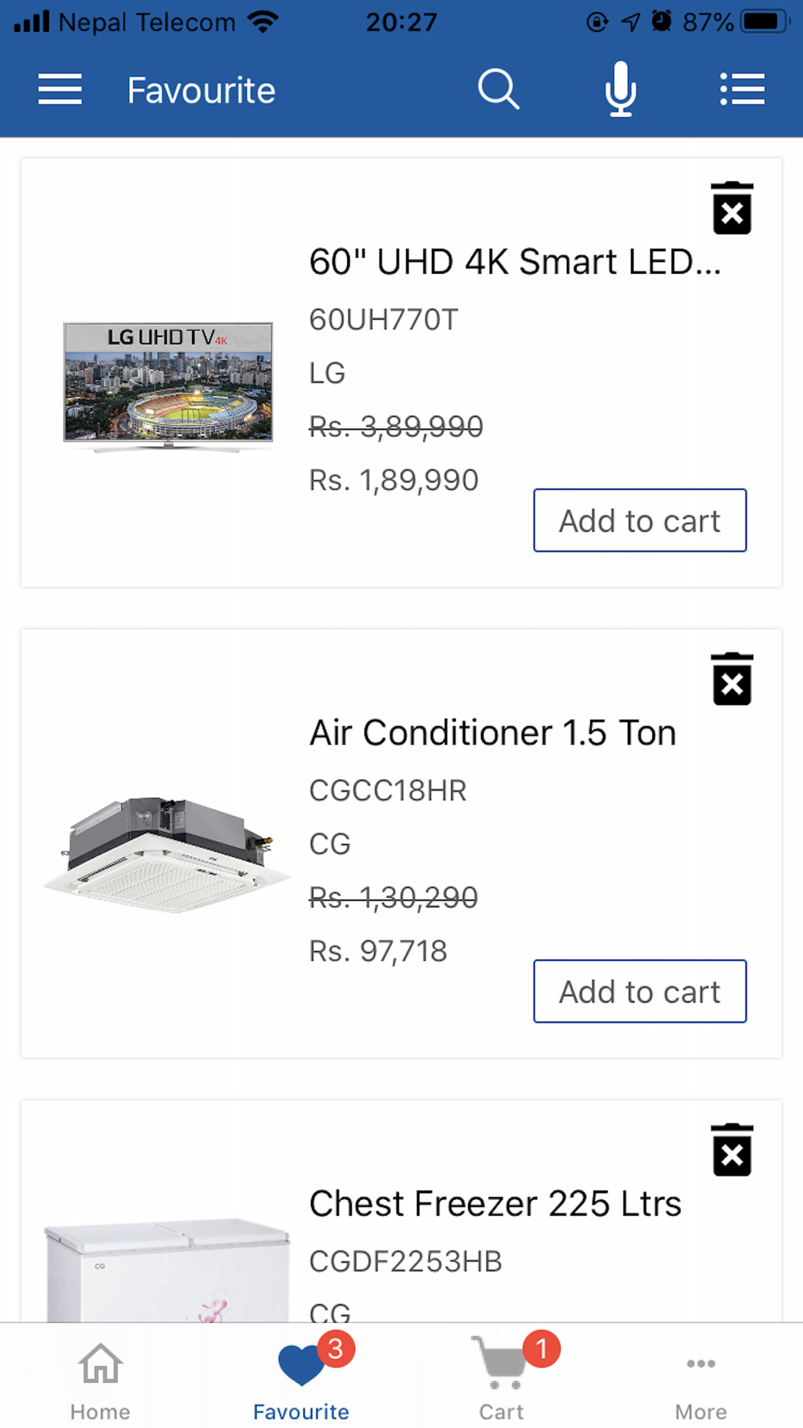Open Chest Freezer 225 Ltrs product title

(x=495, y=1203)
